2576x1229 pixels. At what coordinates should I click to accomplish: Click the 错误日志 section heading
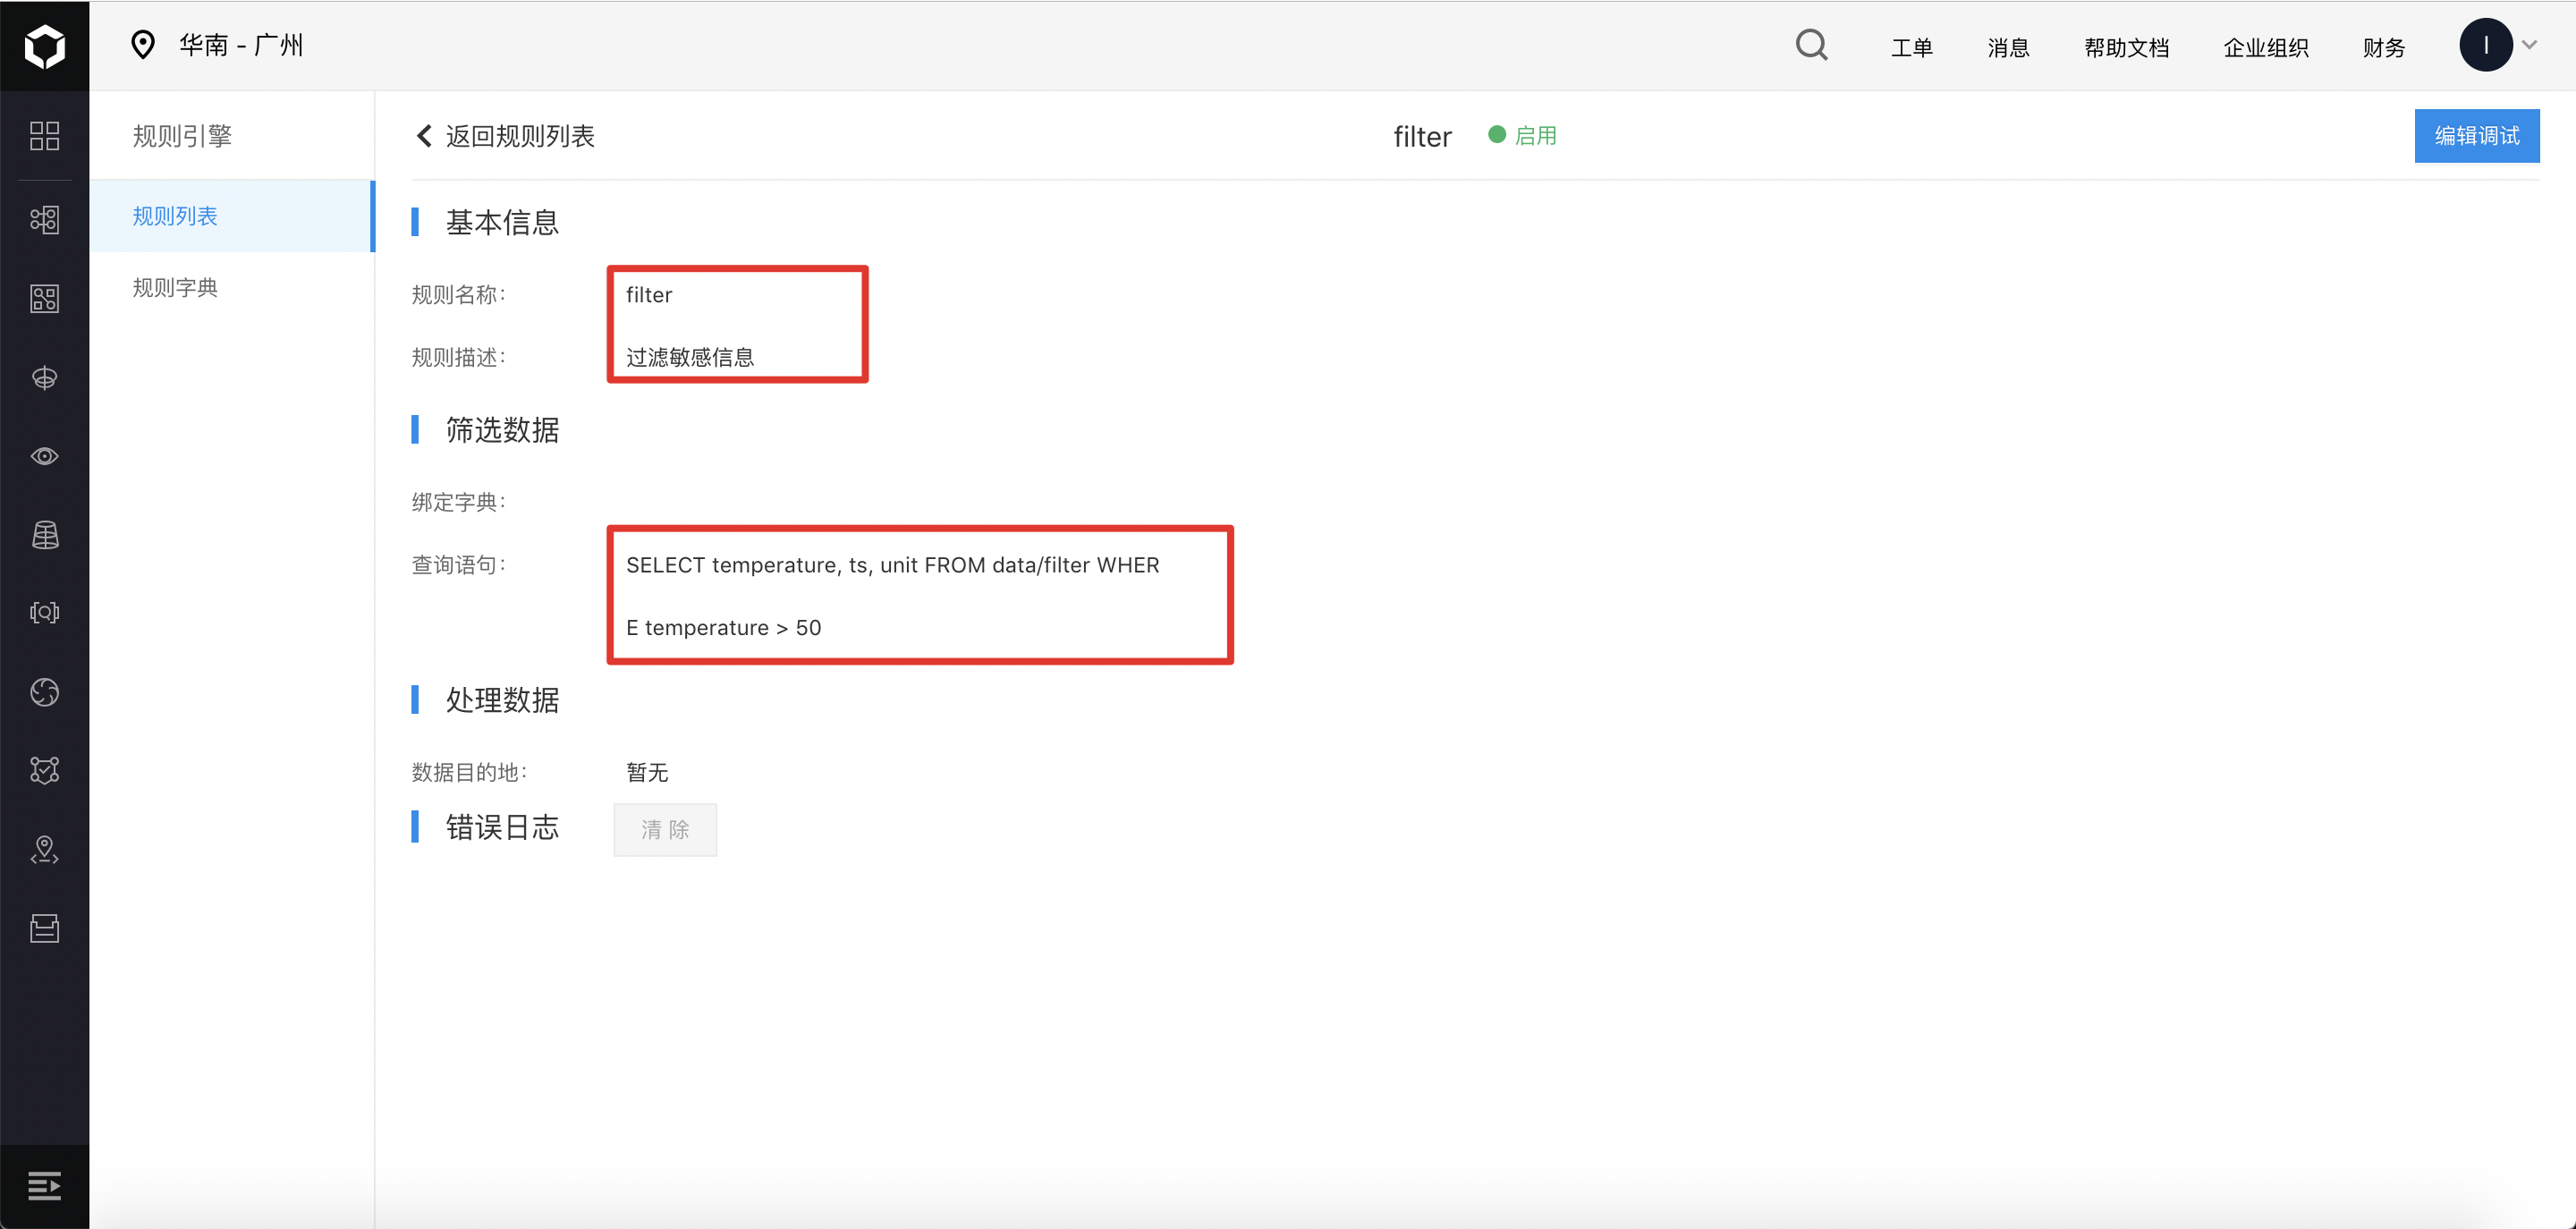[501, 827]
